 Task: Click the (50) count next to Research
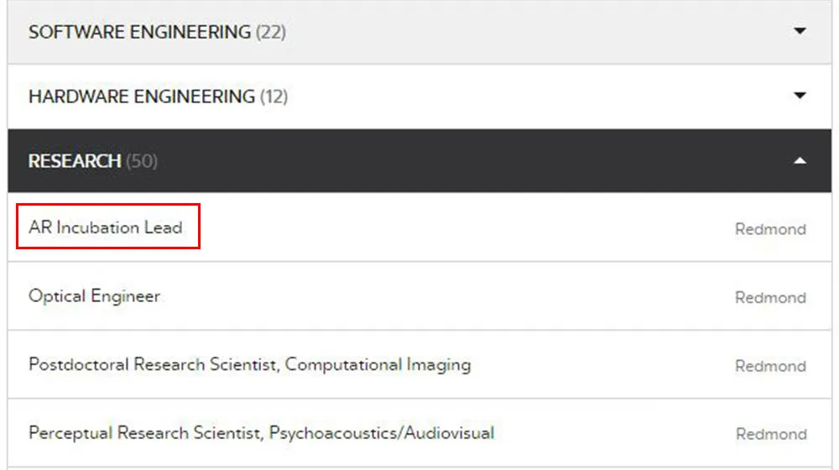point(142,161)
